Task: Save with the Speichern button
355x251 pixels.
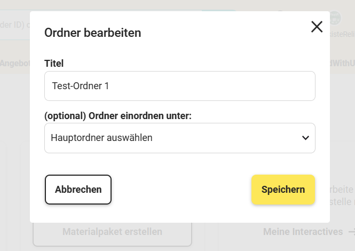Action: (x=283, y=190)
